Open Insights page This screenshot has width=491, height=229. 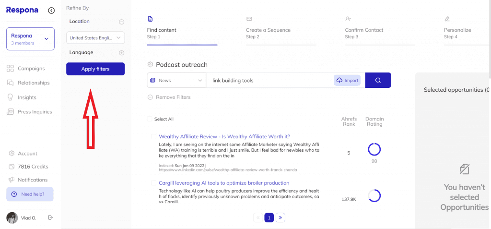(x=27, y=97)
